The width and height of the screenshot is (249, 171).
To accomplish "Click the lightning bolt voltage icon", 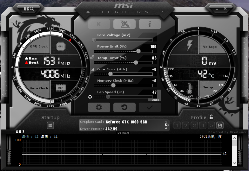I will tap(189, 45).
